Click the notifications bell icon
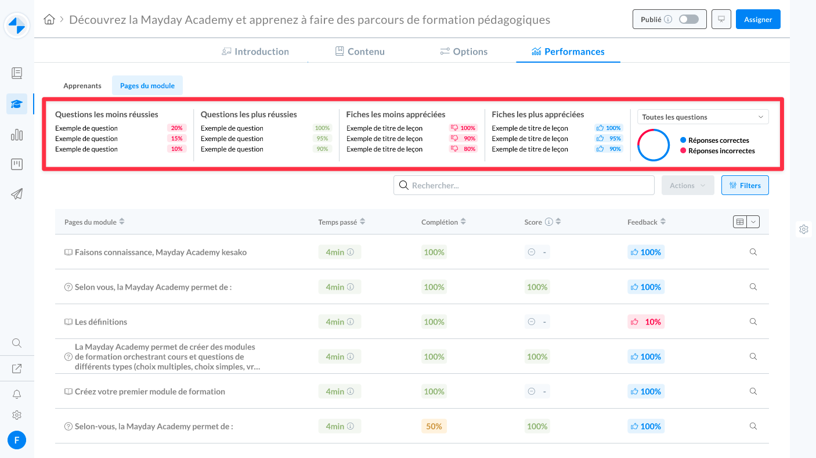 pos(17,395)
